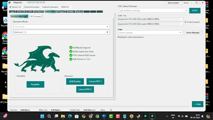This screenshot has height=120, width=213.
Task: Open Windows Search from the taskbar
Action: point(49,116)
